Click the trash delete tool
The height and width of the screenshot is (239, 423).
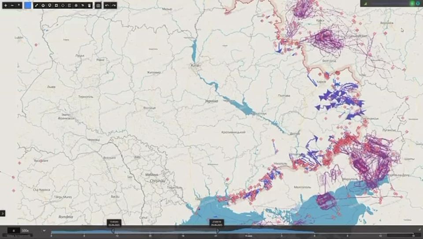point(89,5)
